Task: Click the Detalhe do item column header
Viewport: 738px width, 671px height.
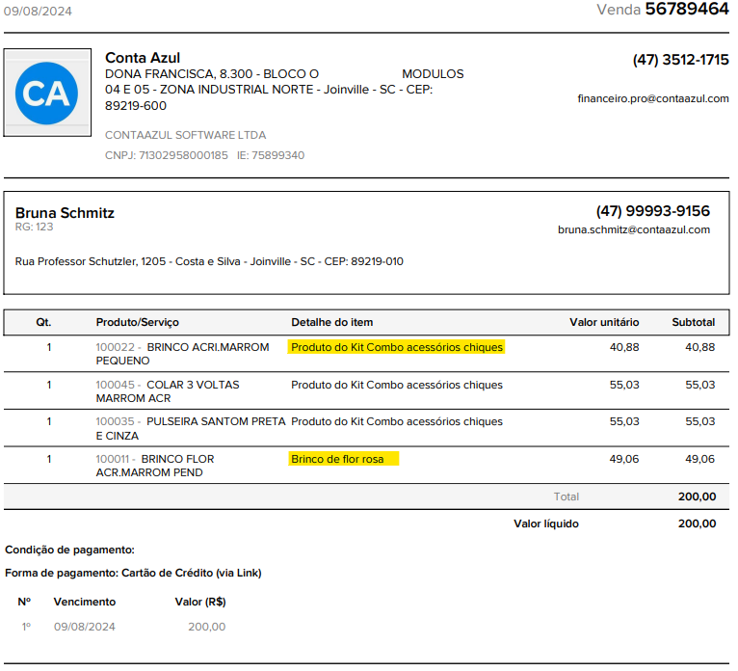Action: (332, 323)
